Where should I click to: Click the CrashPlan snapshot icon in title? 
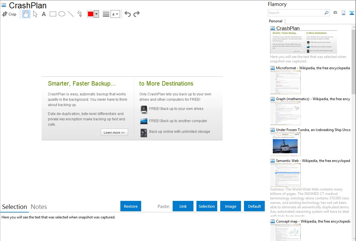click(4, 5)
